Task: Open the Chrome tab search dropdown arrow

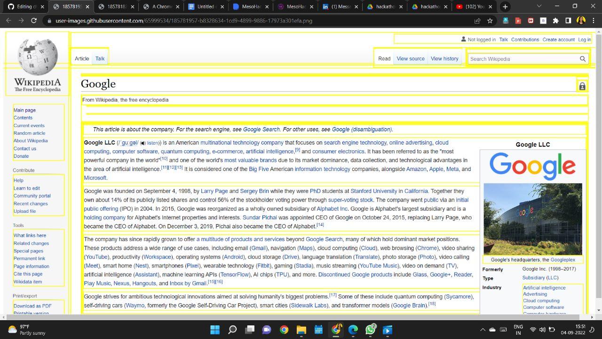Action: click(x=539, y=7)
